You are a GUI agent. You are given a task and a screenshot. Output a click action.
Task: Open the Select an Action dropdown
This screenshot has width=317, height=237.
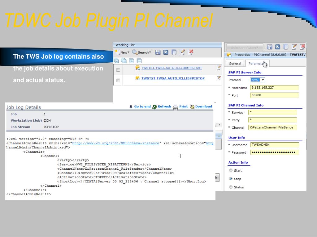click(x=245, y=48)
